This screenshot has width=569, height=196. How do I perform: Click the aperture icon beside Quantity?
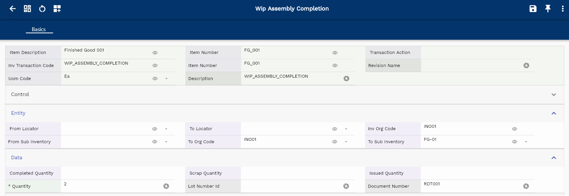tap(166, 186)
